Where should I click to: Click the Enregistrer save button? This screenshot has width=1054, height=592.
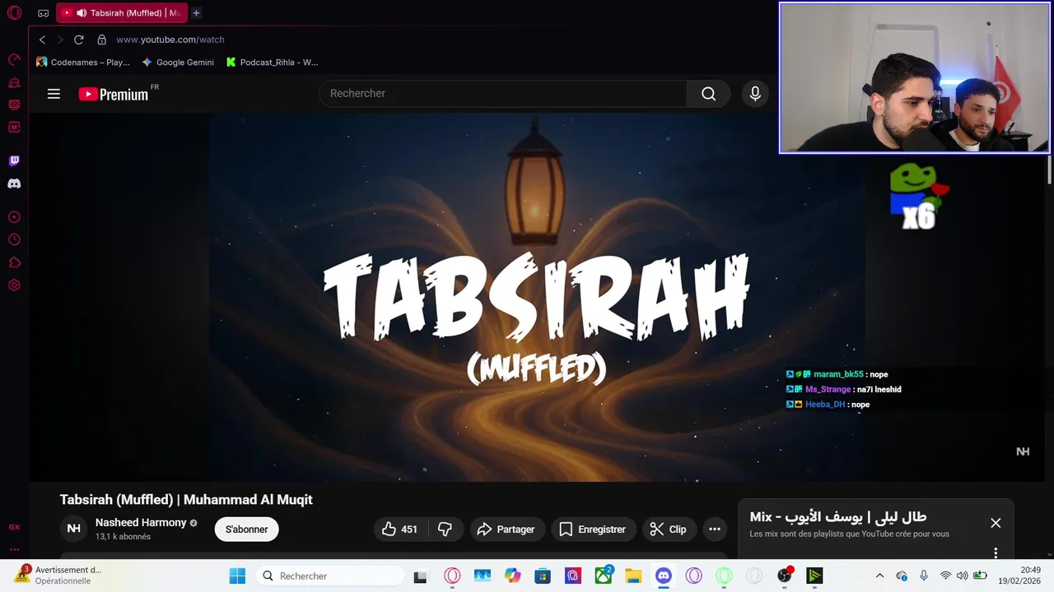pyautogui.click(x=593, y=530)
